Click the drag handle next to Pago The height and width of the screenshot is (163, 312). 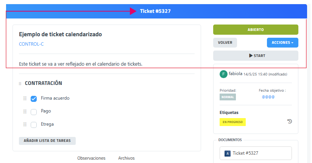25,111
